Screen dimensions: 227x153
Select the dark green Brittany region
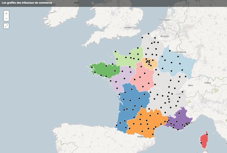(105, 71)
